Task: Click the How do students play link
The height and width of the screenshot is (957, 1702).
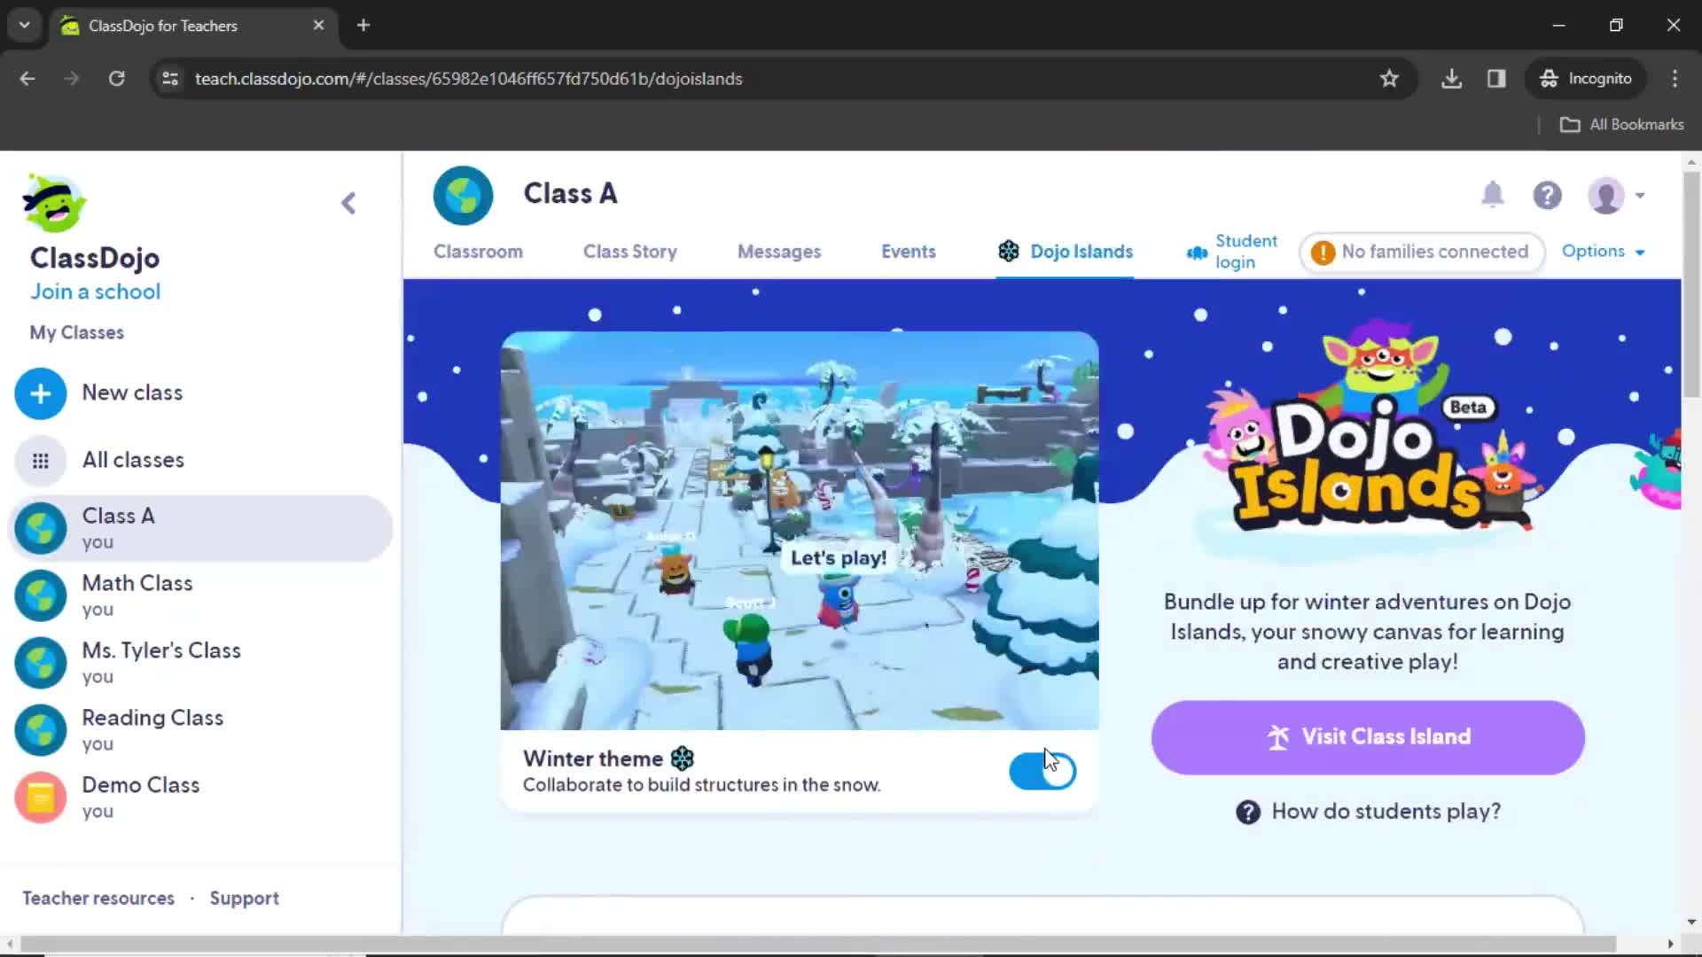Action: click(x=1386, y=810)
